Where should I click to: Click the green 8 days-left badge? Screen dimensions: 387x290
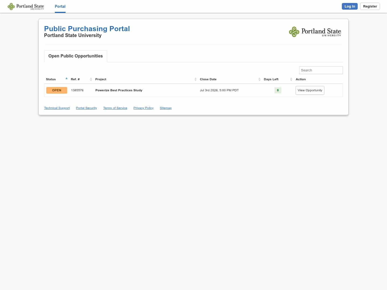pos(278,90)
